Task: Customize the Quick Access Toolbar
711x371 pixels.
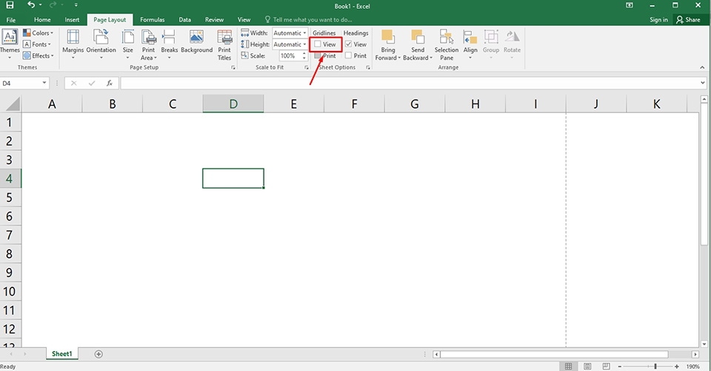Action: click(76, 5)
